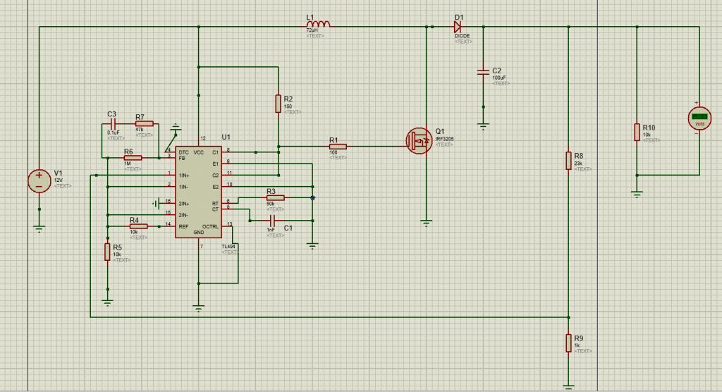Click the 23k value of R8
Viewport: 722px width, 392px height.
[x=578, y=164]
